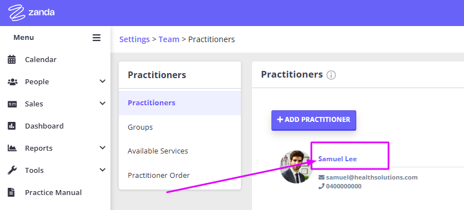The width and height of the screenshot is (464, 210).
Task: Expand the Tools submenu chevron
Action: coord(102,170)
